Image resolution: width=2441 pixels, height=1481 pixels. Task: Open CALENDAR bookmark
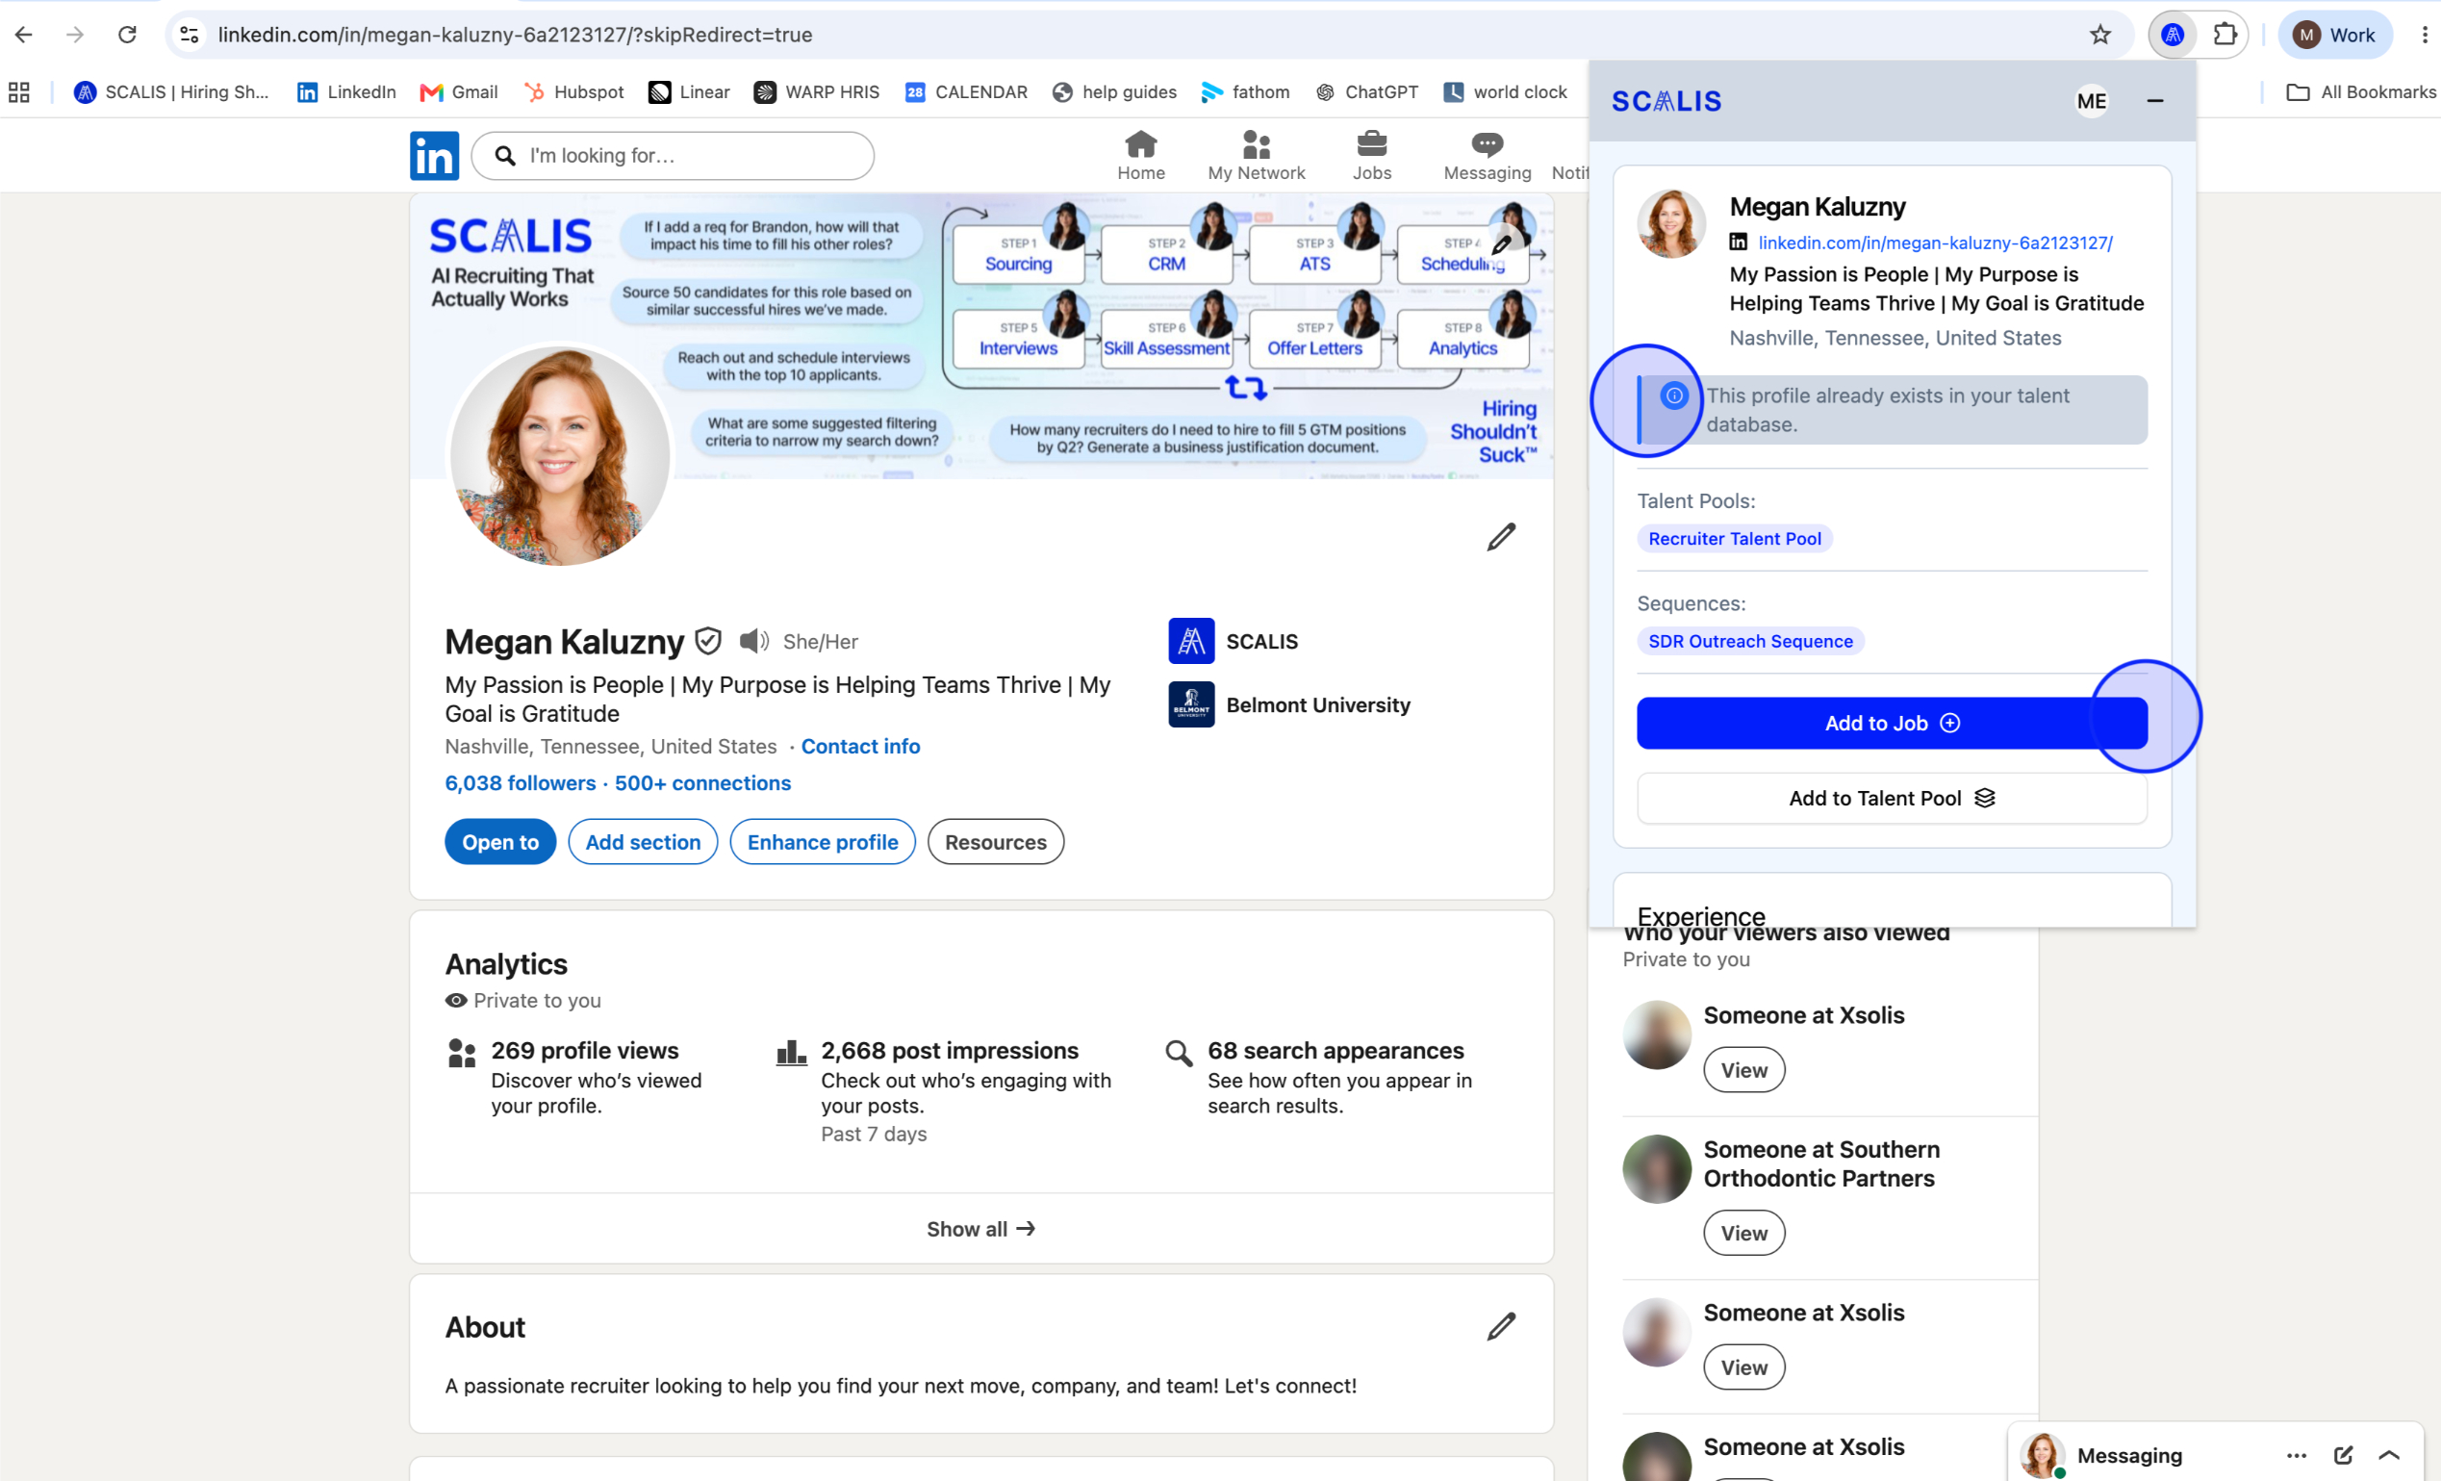click(966, 92)
